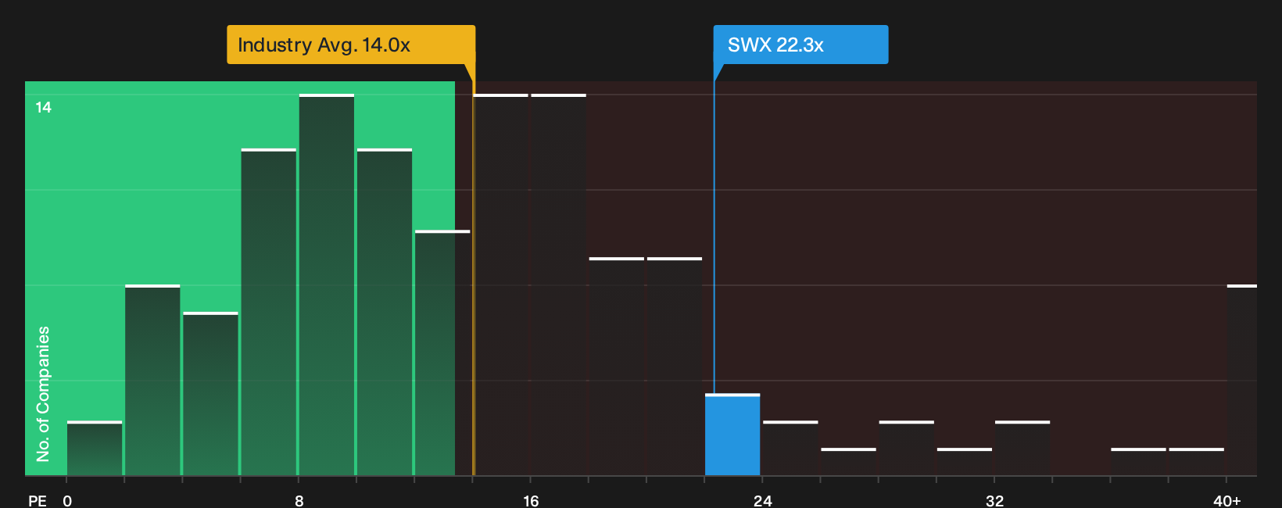This screenshot has width=1282, height=508.
Task: Click the Industry Avg. 14.0x label
Action: pos(351,45)
